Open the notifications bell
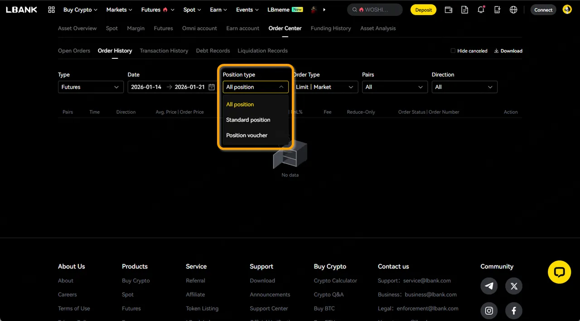 (x=481, y=10)
